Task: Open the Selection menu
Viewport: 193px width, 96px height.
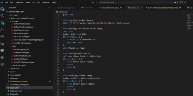Action: 19,2
